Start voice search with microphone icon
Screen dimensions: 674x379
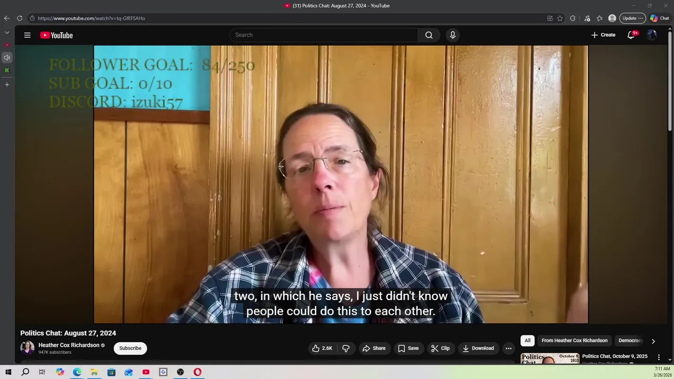coord(452,35)
